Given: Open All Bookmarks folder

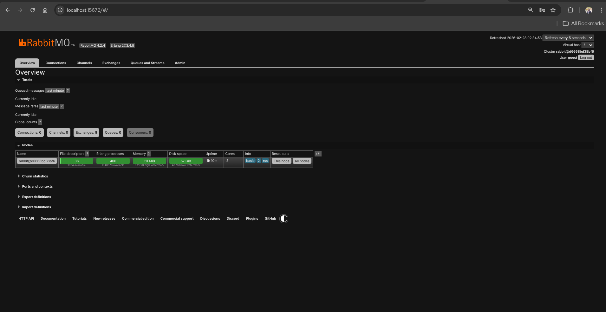Looking at the screenshot, I should (583, 23).
